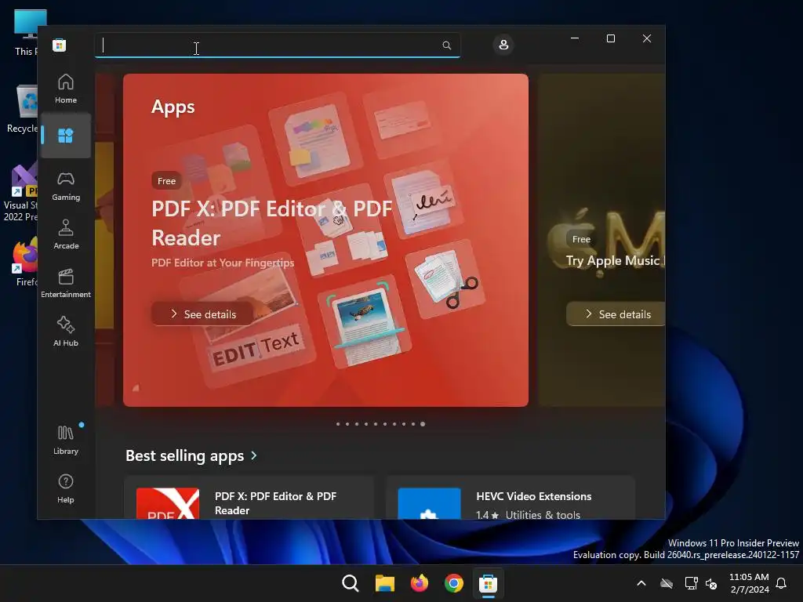Viewport: 803px width, 602px height.
Task: Click the muted volume tray icon
Action: point(711,583)
